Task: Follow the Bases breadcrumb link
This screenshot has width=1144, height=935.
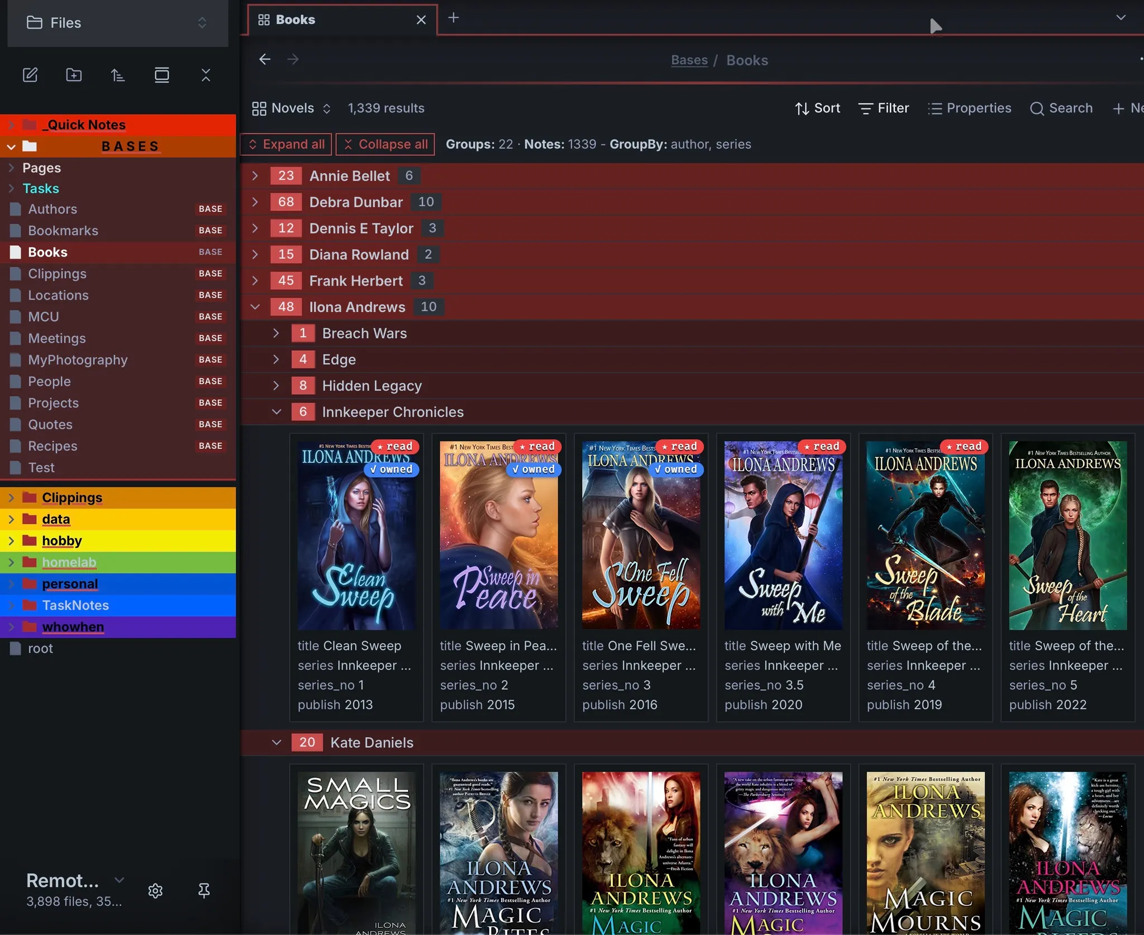Action: (689, 60)
